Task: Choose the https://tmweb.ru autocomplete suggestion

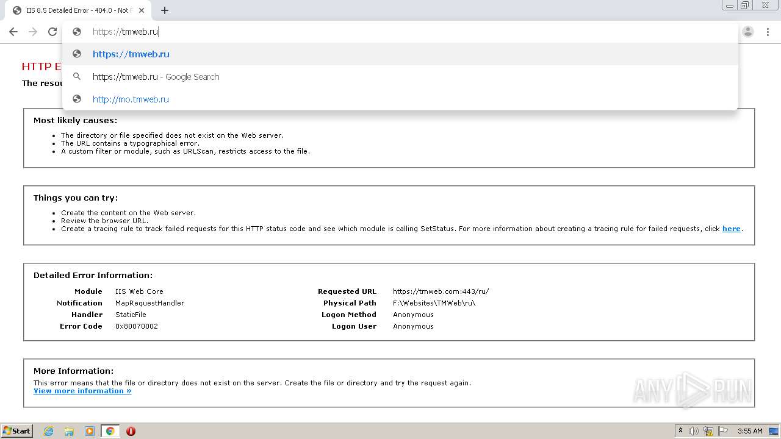Action: 400,54
